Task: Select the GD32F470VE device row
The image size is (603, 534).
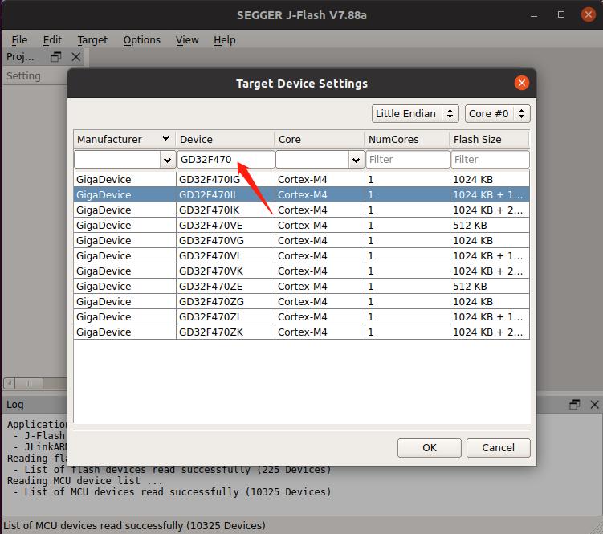Action: coord(302,225)
